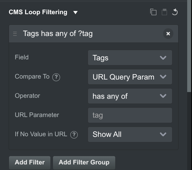
Task: Copy the CMS Loop Filtering settings
Action: 153,12
